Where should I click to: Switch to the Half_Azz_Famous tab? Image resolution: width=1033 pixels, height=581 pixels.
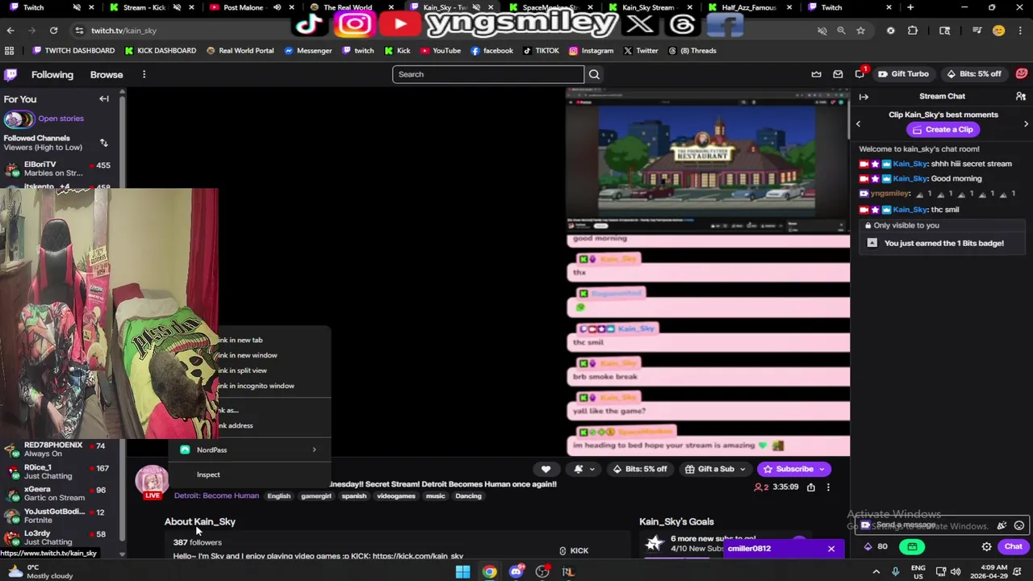tap(748, 7)
